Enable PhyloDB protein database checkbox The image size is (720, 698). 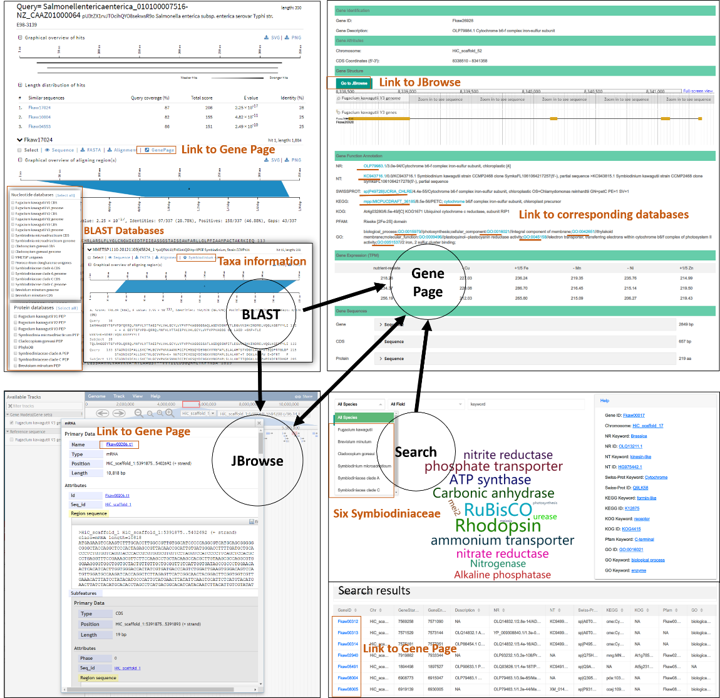16,347
